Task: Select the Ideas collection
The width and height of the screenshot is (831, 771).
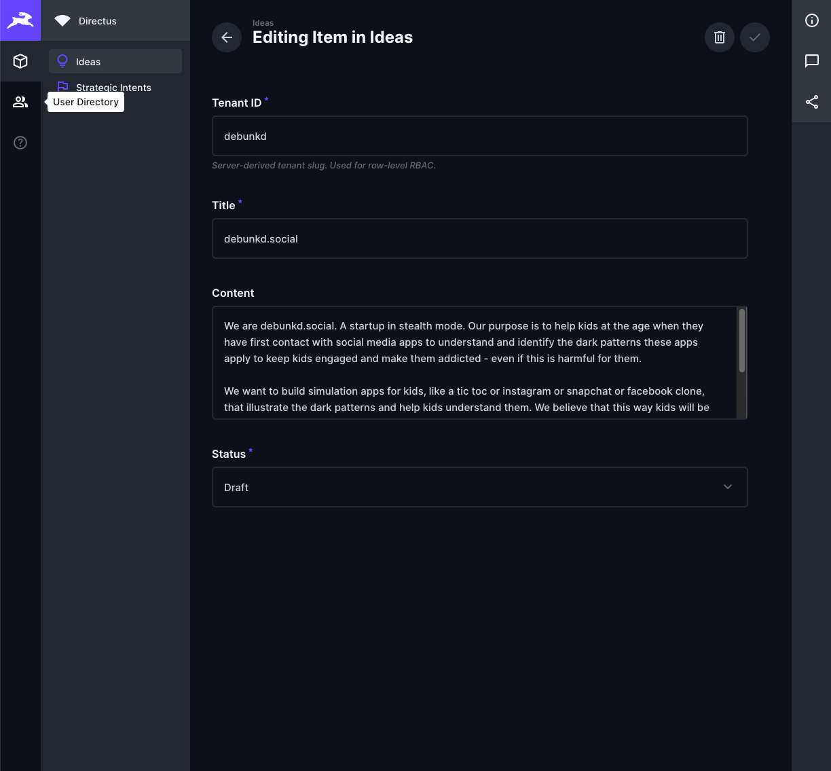Action: (115, 61)
